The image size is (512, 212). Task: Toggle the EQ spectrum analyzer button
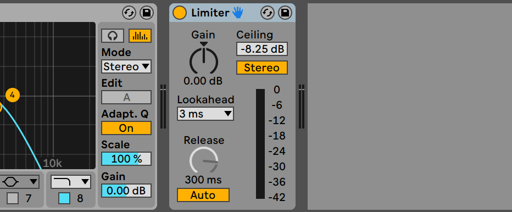140,36
